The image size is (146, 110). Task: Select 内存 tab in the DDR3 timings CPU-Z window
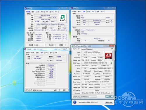[x=42, y=53]
